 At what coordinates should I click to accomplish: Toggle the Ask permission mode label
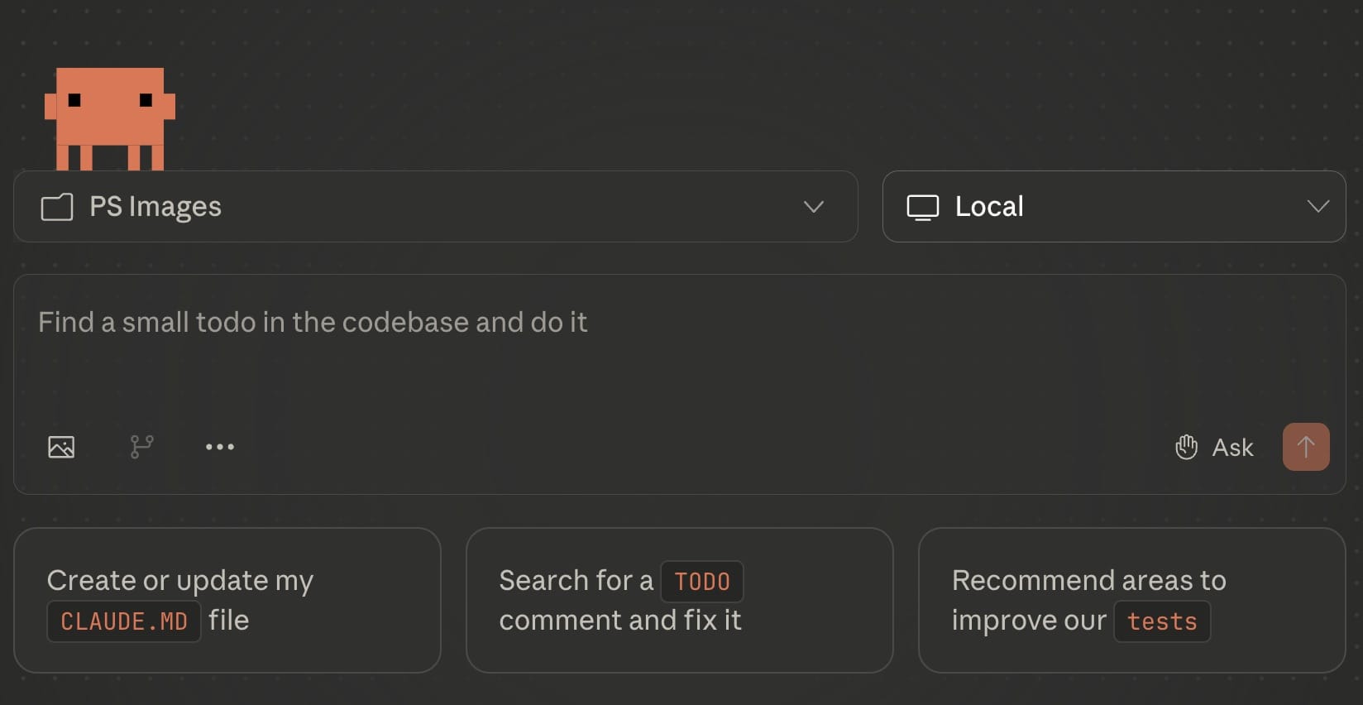coord(1232,448)
